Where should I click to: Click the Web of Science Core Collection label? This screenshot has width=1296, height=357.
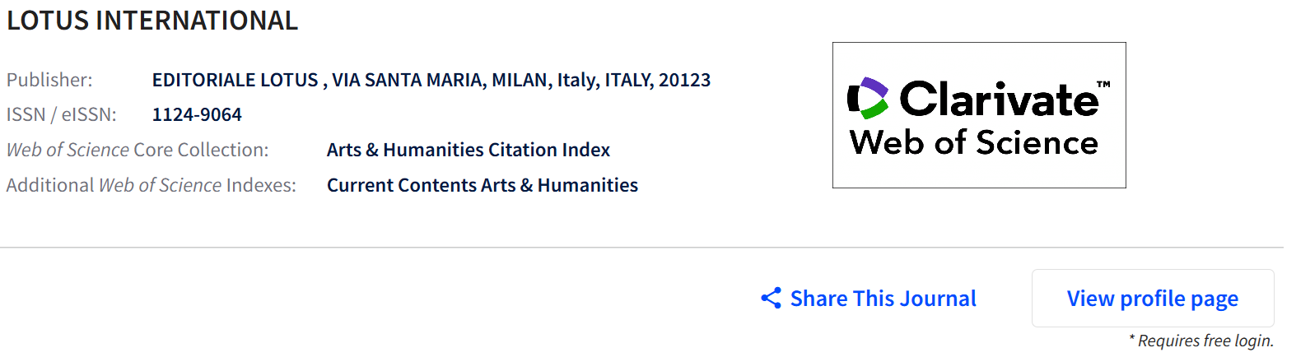138,150
